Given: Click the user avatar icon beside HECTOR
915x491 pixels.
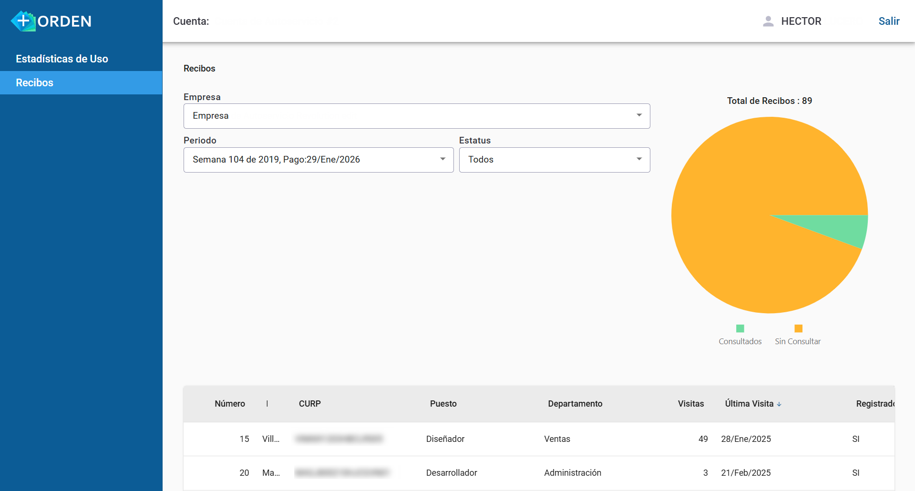Looking at the screenshot, I should (768, 21).
